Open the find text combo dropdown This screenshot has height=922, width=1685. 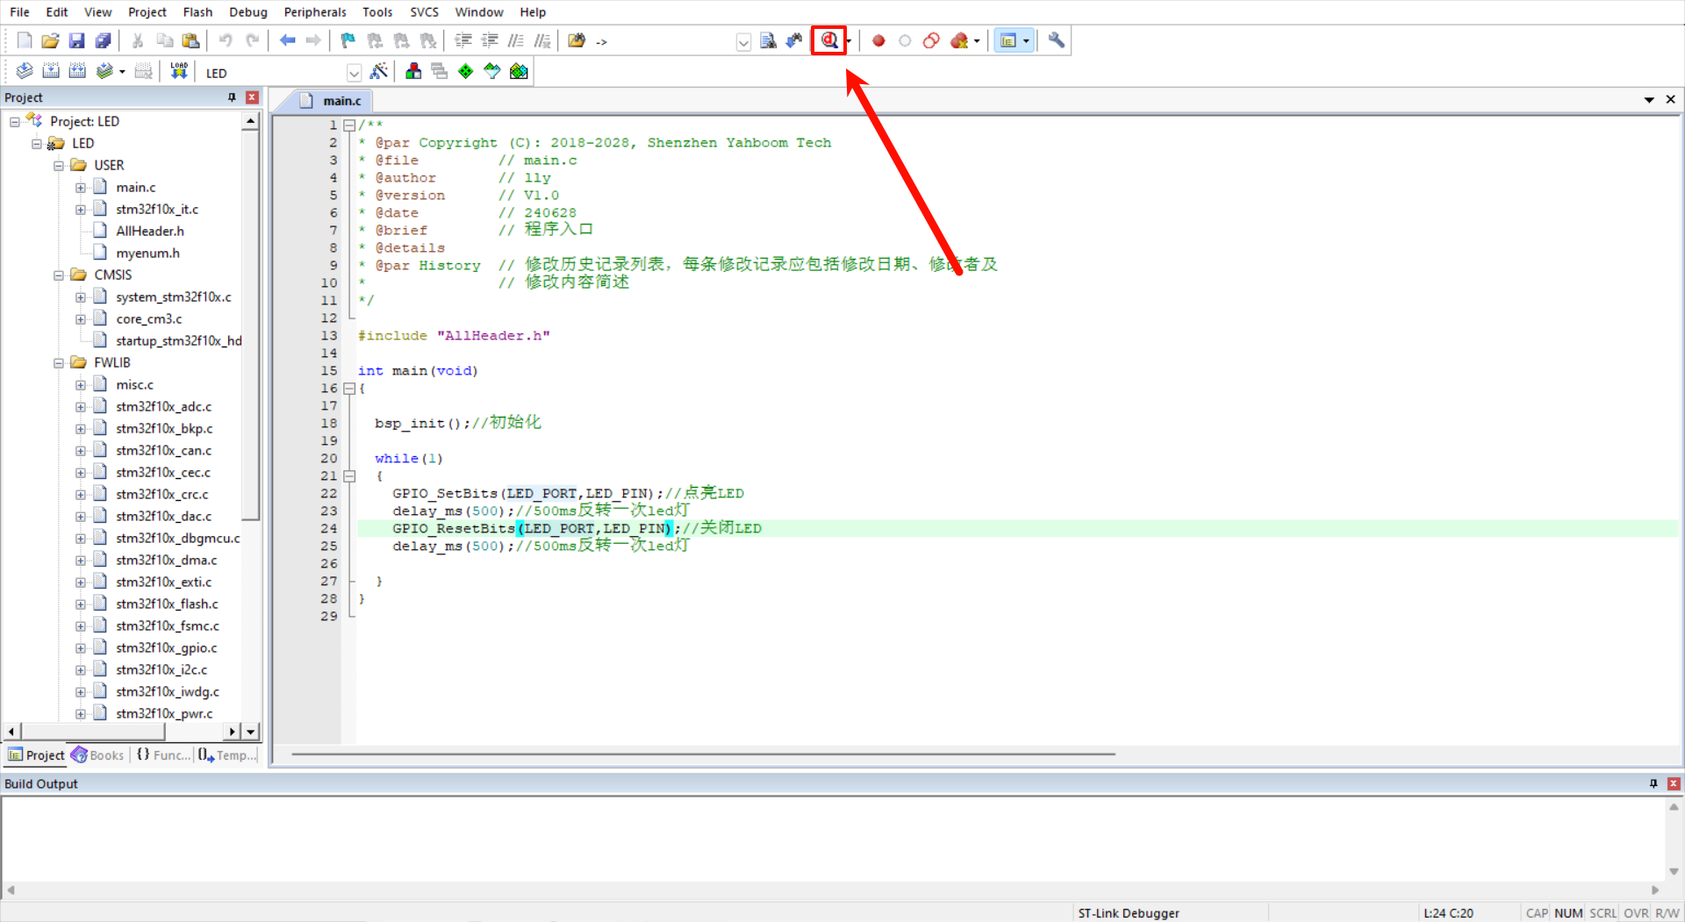coord(743,41)
